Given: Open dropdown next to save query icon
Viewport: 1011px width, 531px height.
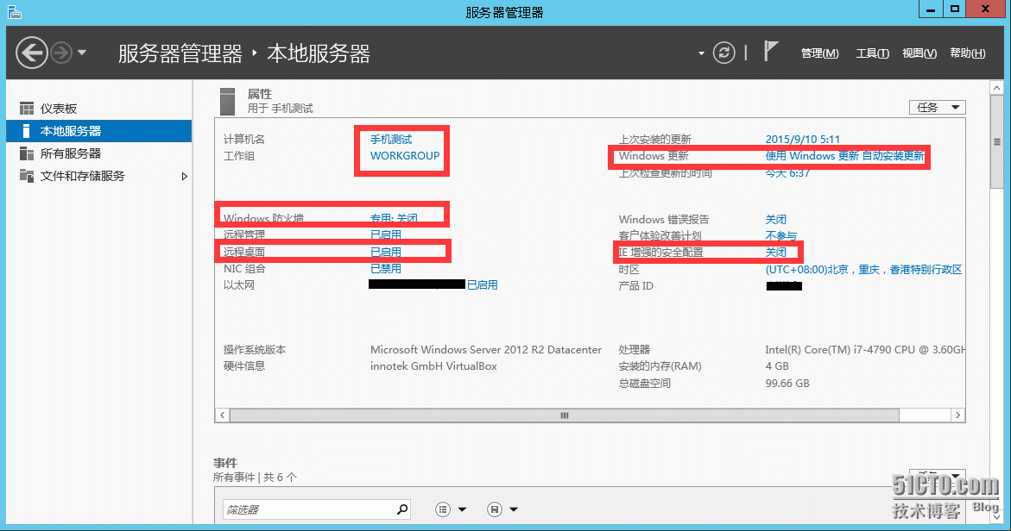Looking at the screenshot, I should coord(514,509).
